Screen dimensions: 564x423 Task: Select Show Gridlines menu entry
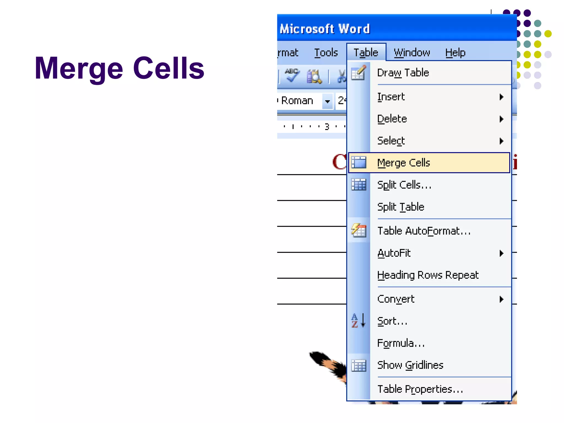pyautogui.click(x=429, y=365)
